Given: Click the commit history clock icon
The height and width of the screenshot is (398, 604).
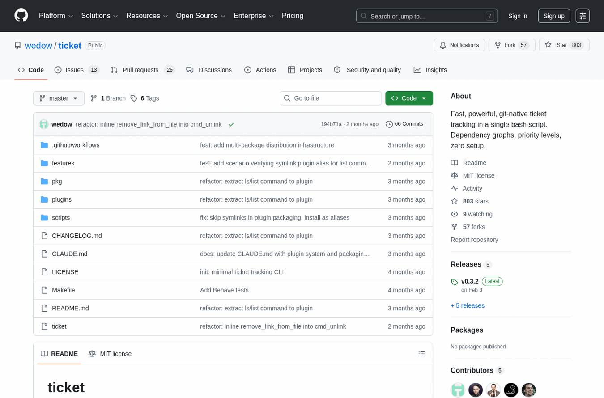Looking at the screenshot, I should point(389,124).
